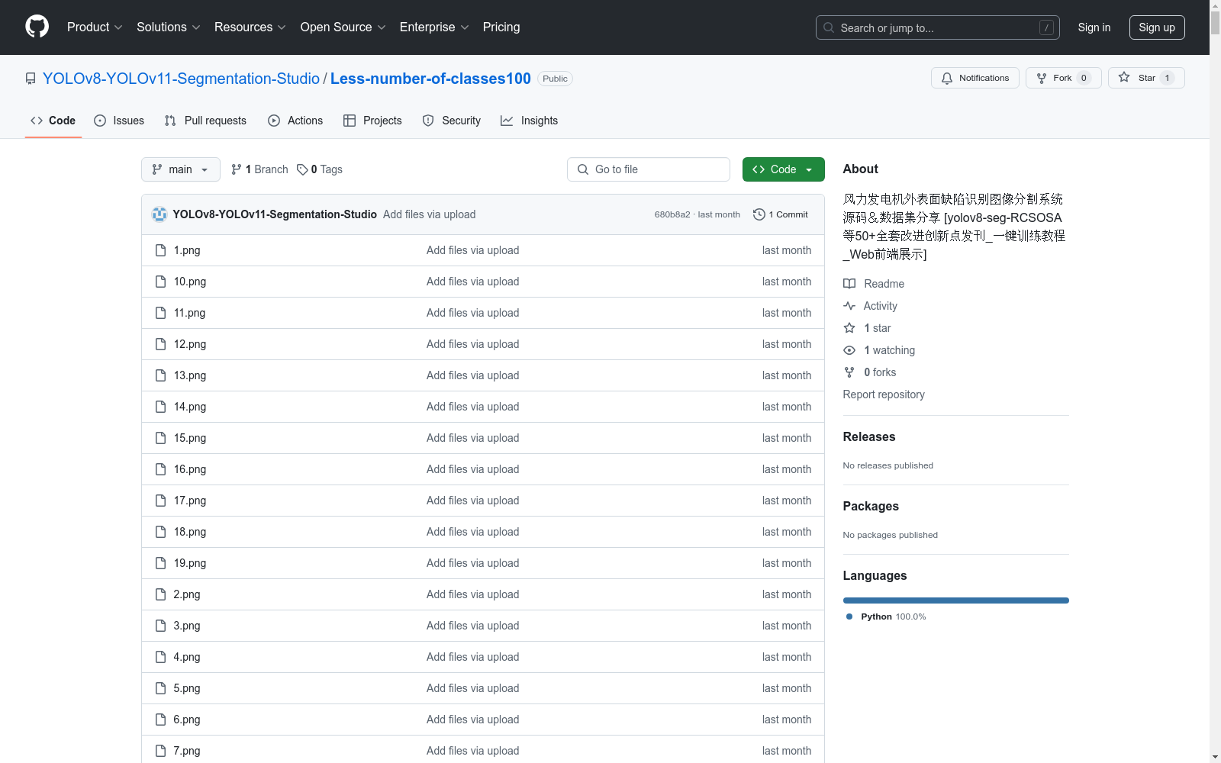The height and width of the screenshot is (763, 1221).
Task: Click the GitHub logo icon
Action: click(37, 27)
